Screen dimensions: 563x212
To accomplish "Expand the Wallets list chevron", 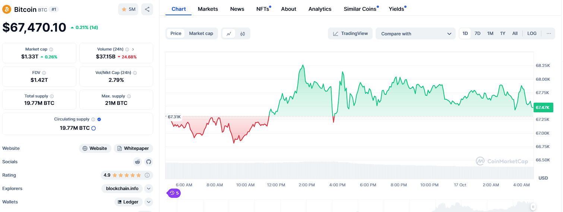I will click(x=149, y=202).
